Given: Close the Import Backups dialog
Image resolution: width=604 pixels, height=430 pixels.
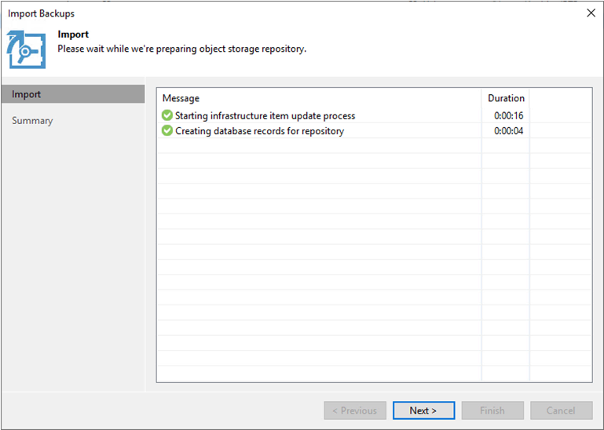Looking at the screenshot, I should point(591,13).
